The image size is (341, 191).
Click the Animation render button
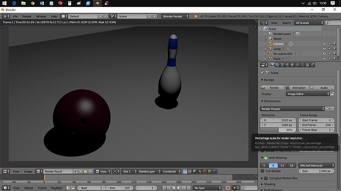click(297, 88)
